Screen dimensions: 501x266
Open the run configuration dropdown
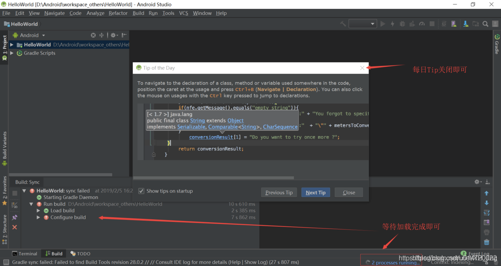point(363,24)
